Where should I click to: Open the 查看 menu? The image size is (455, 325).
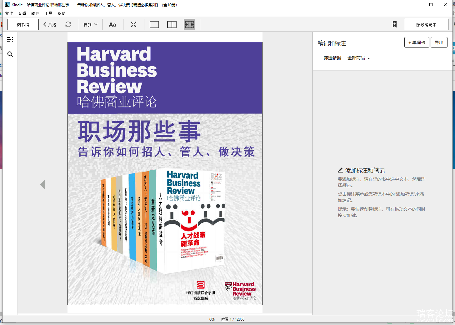point(22,13)
